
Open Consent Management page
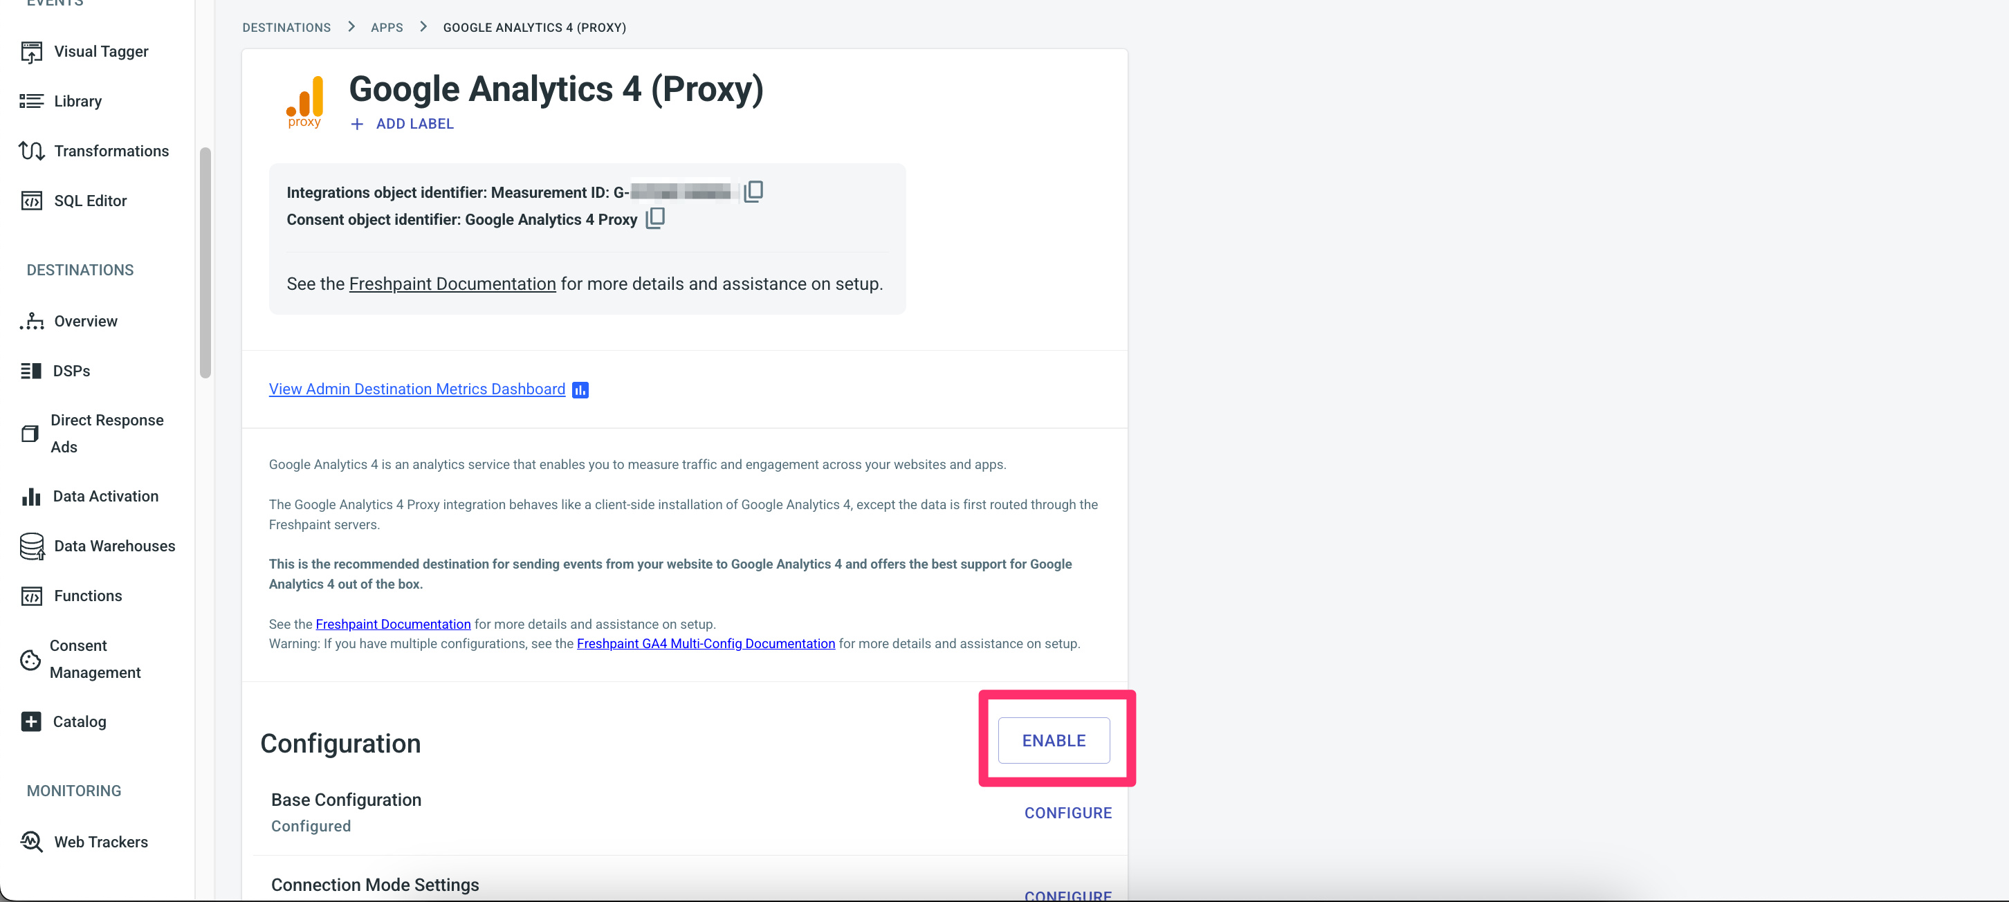pos(94,659)
